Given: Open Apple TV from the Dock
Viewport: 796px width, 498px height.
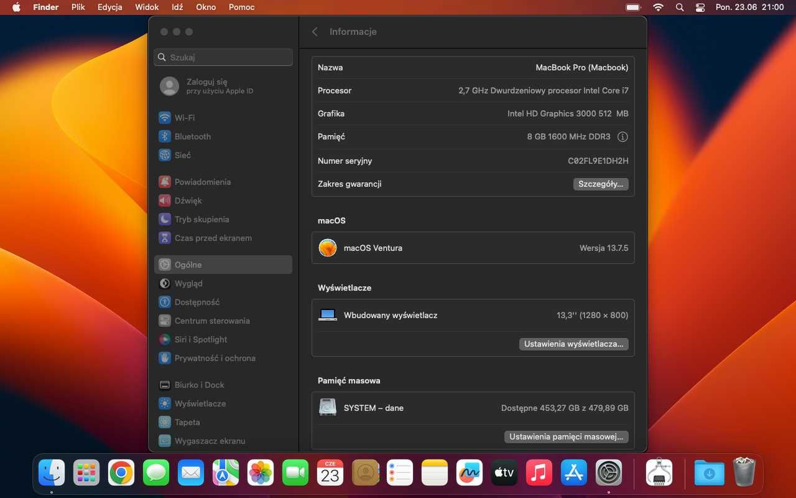Looking at the screenshot, I should pos(504,473).
